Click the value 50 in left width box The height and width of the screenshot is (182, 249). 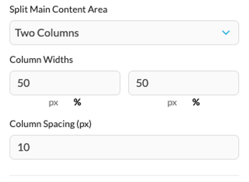[x=24, y=83]
